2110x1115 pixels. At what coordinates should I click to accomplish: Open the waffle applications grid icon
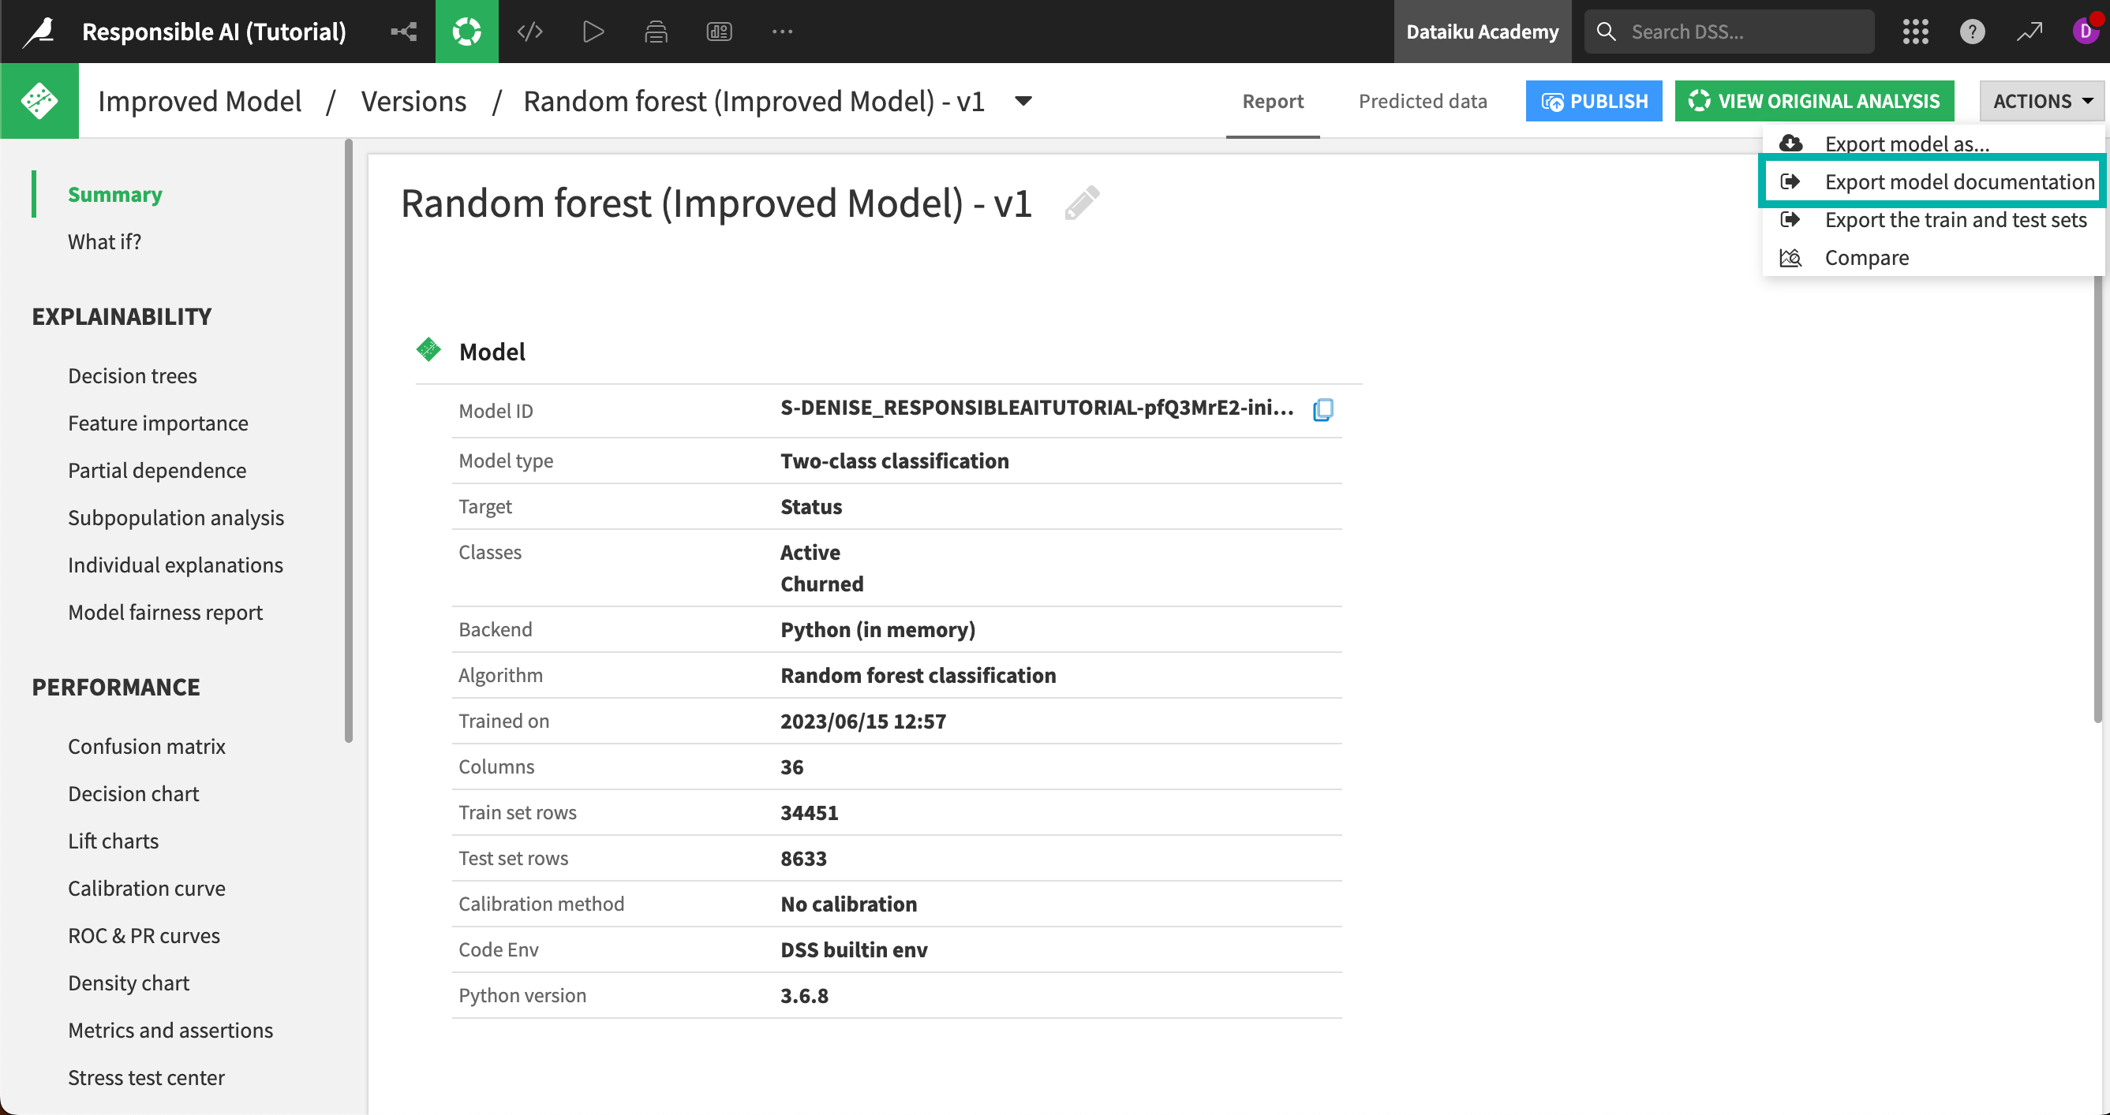click(x=1915, y=31)
